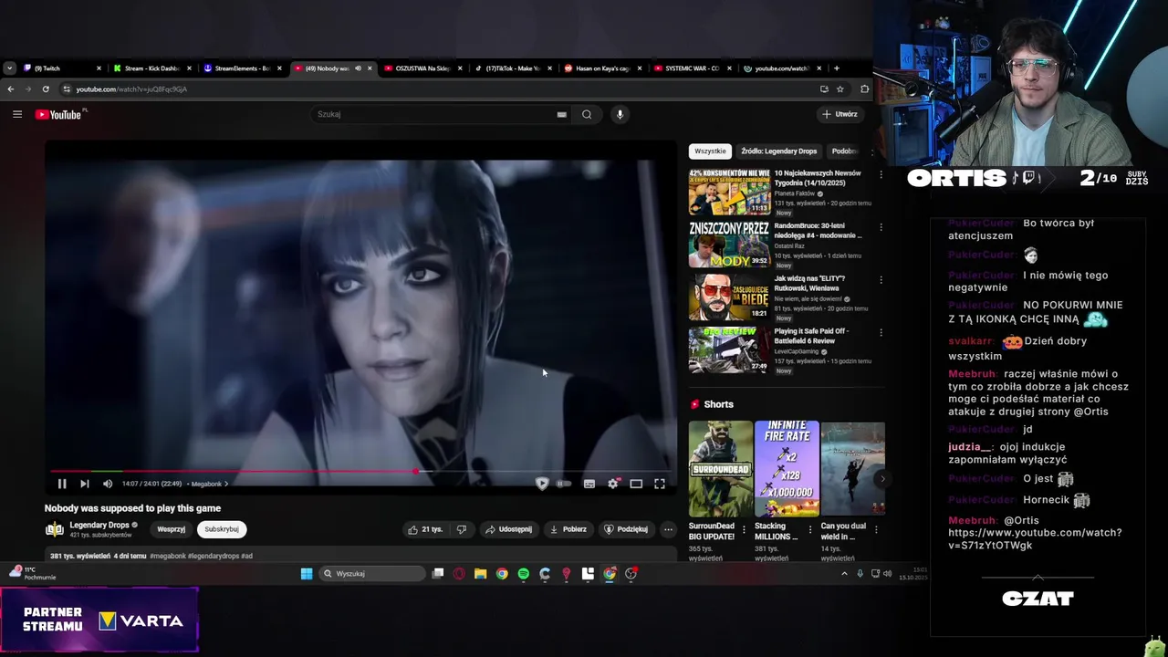This screenshot has width=1168, height=657.
Task: Go back in browser history
Action: click(10, 89)
